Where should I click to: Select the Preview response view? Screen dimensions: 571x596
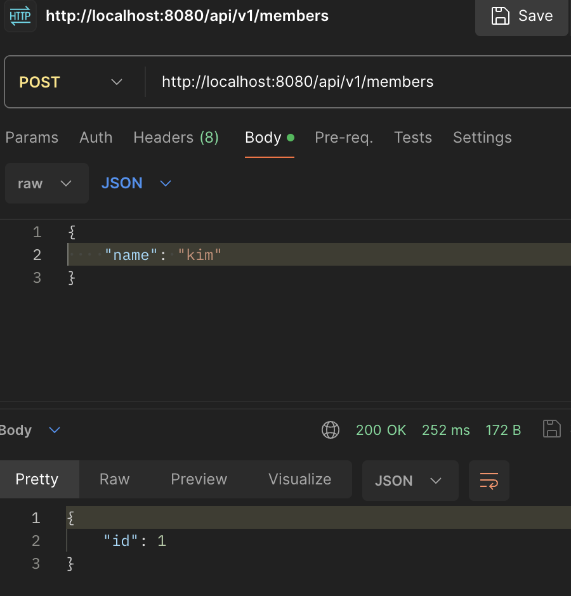[x=199, y=479]
